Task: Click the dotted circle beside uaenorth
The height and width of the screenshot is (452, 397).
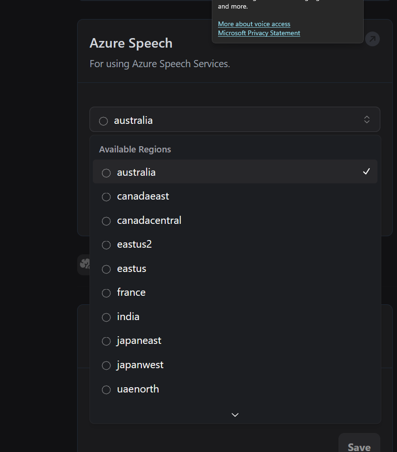Action: tap(106, 390)
